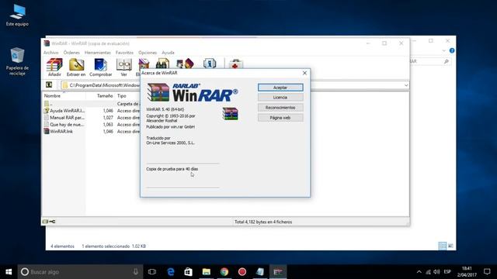
Task: Expand the Explorer ribbon chevron
Action: tap(443, 50)
